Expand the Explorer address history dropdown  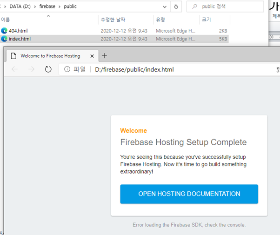click(x=165, y=7)
